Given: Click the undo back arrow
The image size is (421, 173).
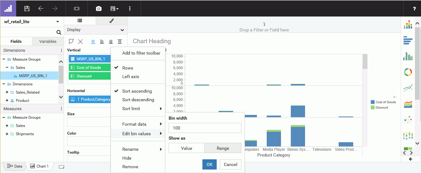Looking at the screenshot, I should point(41,9).
